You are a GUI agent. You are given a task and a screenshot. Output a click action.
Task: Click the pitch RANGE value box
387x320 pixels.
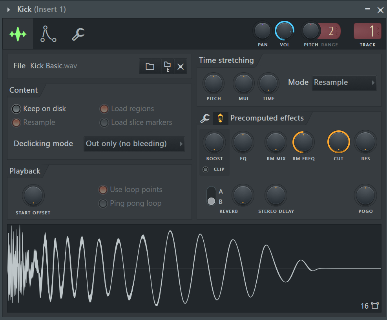click(x=331, y=31)
